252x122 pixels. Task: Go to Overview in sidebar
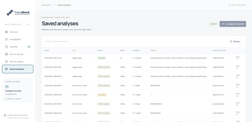pos(18,32)
